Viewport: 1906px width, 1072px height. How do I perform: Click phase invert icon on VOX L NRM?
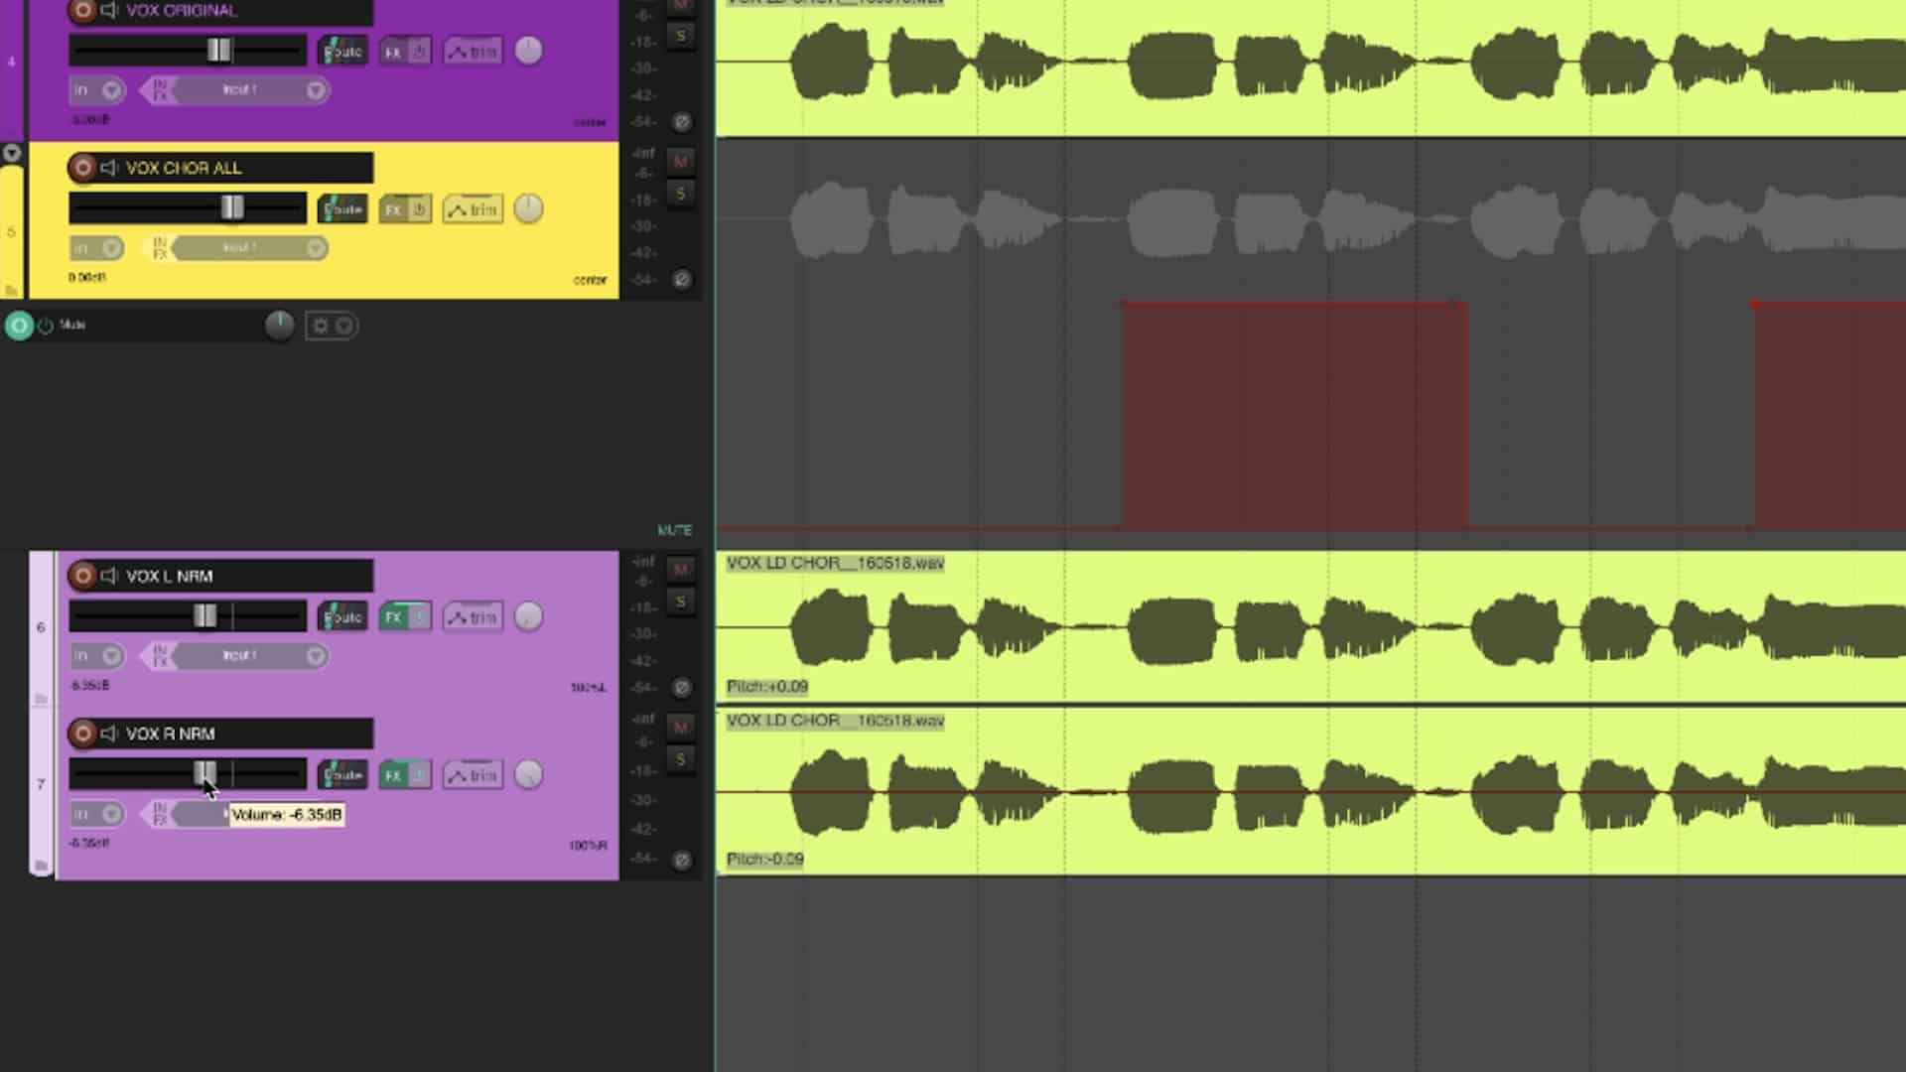[x=681, y=687]
